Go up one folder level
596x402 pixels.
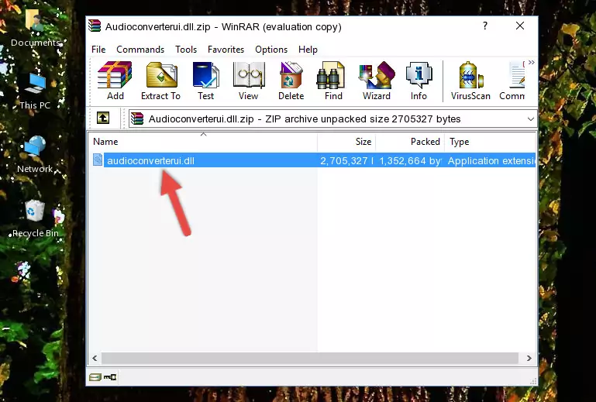pyautogui.click(x=103, y=119)
